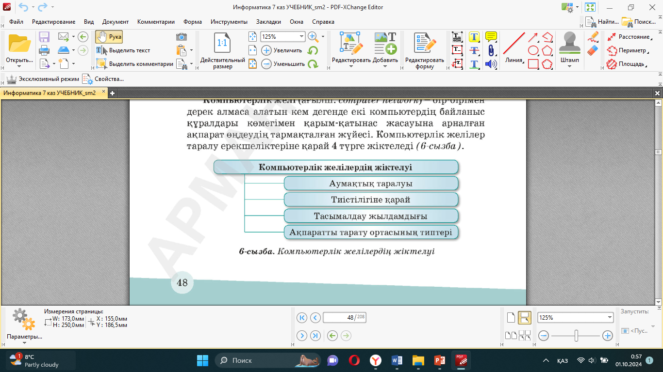This screenshot has height=372, width=663.
Task: Open PowerPoint from the taskbar
Action: coord(439,360)
